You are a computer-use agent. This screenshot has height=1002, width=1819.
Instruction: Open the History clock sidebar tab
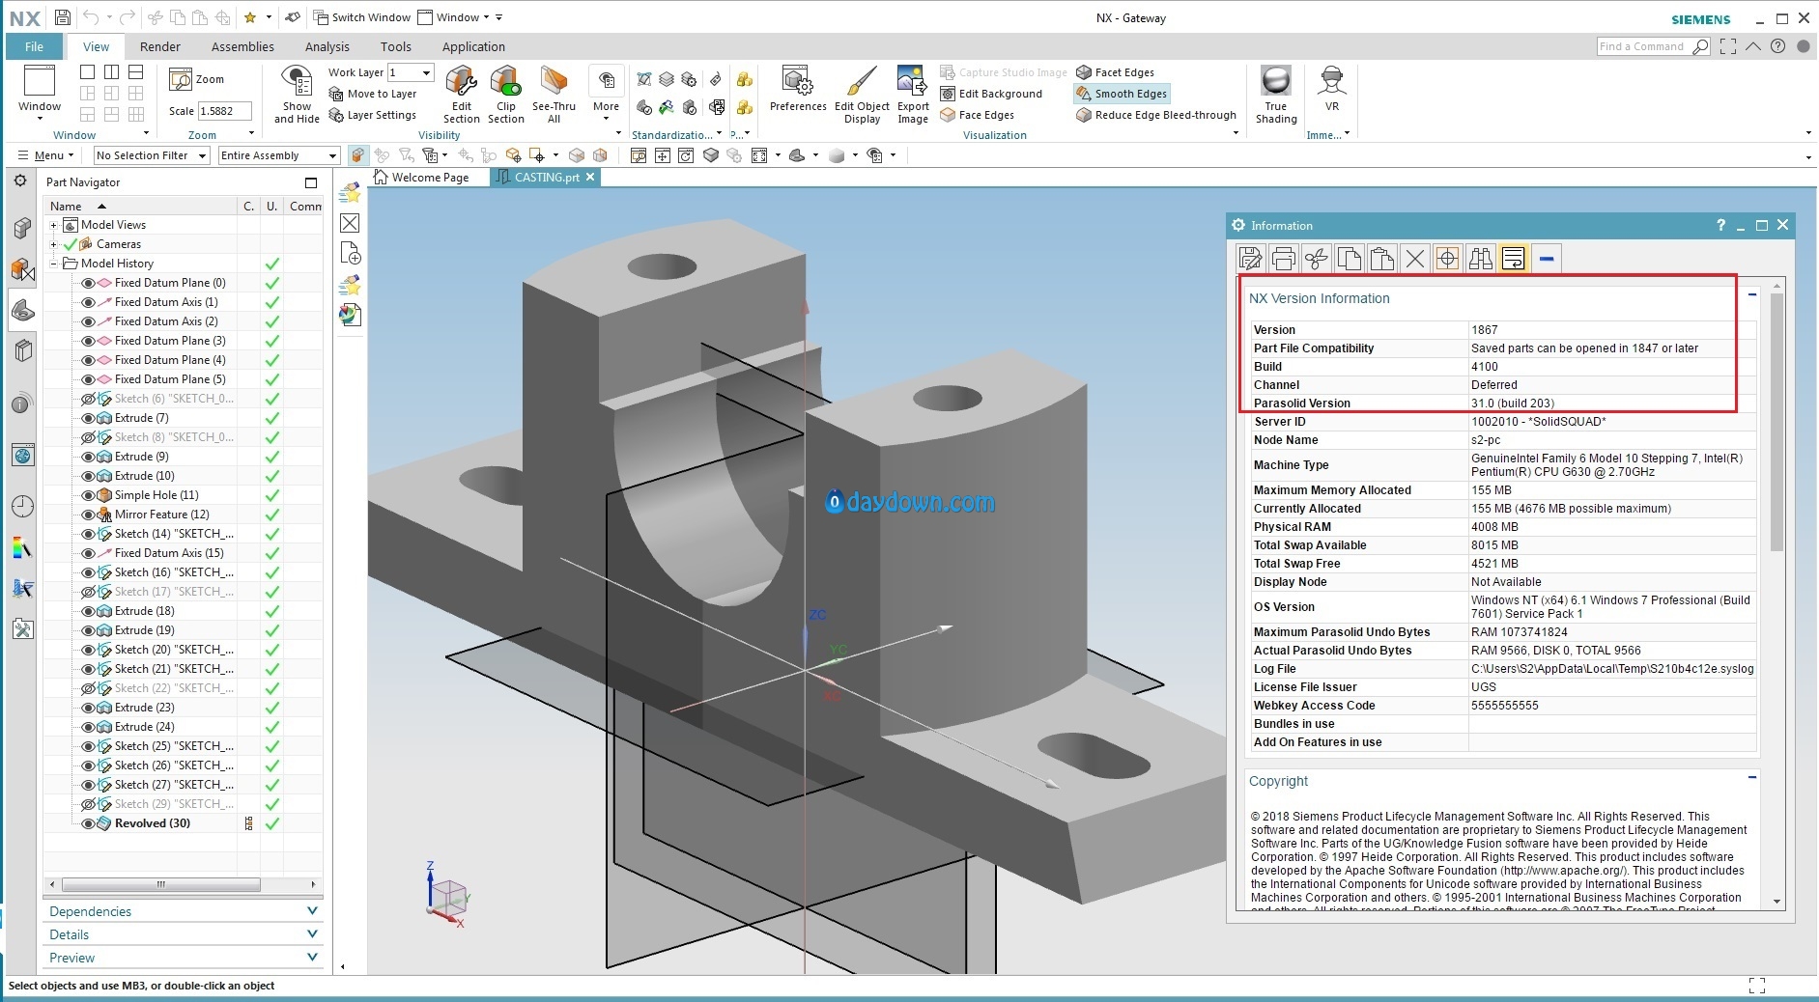pos(22,507)
